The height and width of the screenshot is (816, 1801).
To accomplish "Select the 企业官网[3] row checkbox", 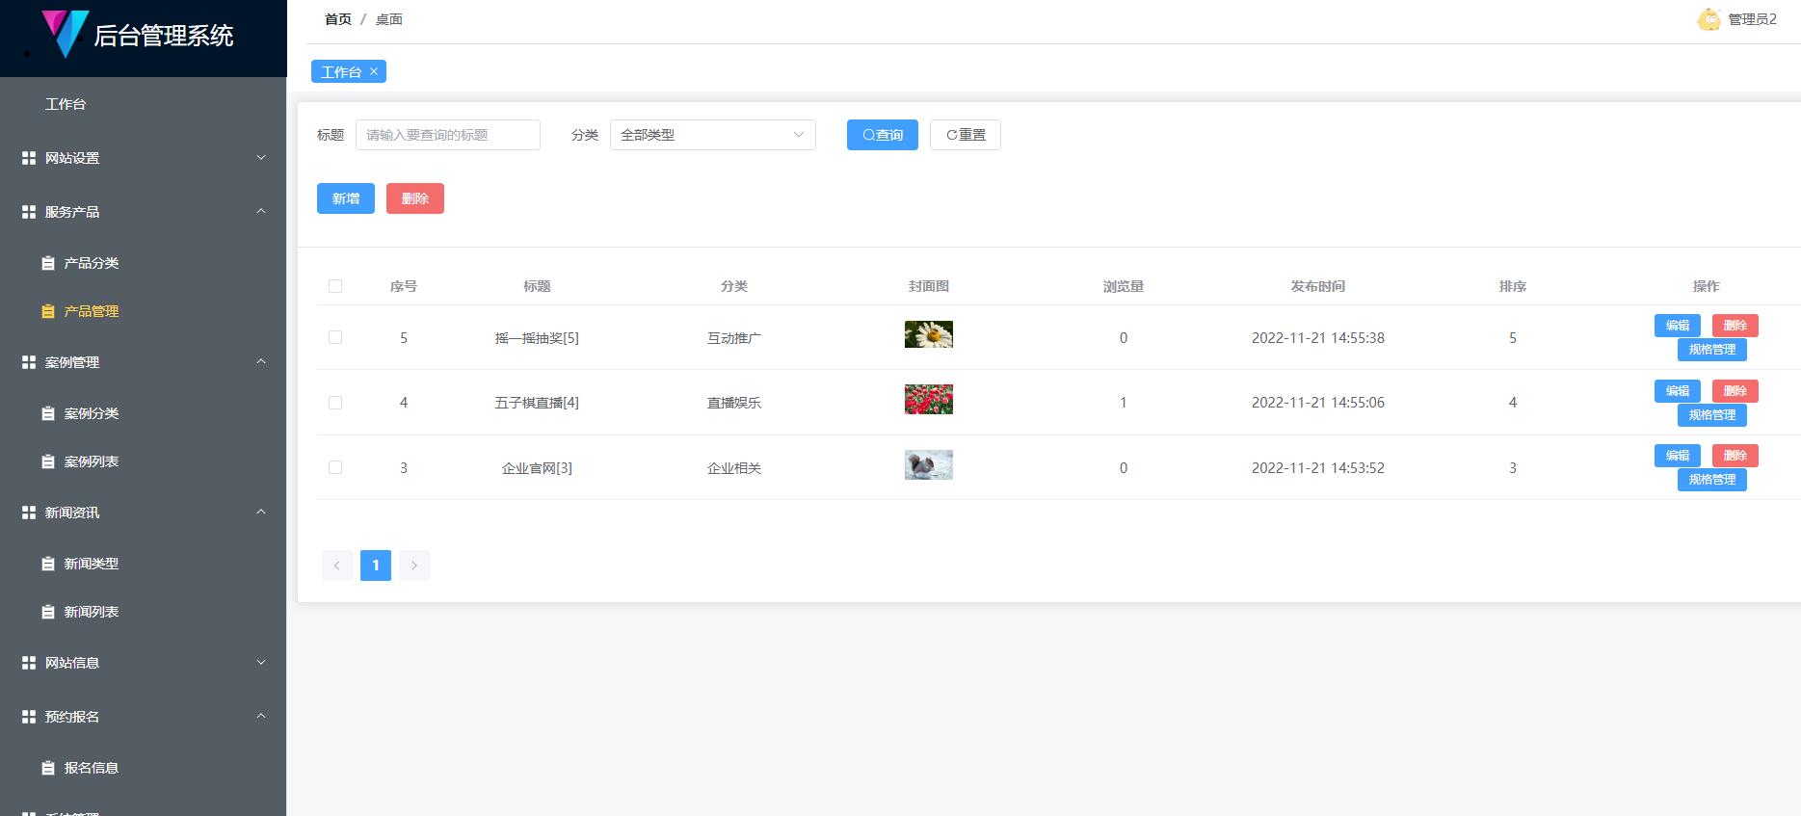I will point(335,467).
